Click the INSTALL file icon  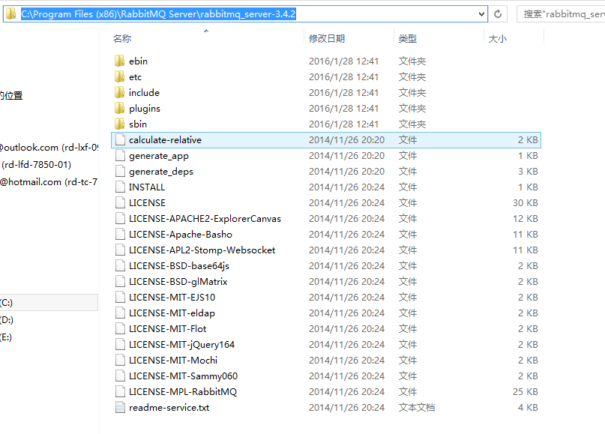point(121,187)
